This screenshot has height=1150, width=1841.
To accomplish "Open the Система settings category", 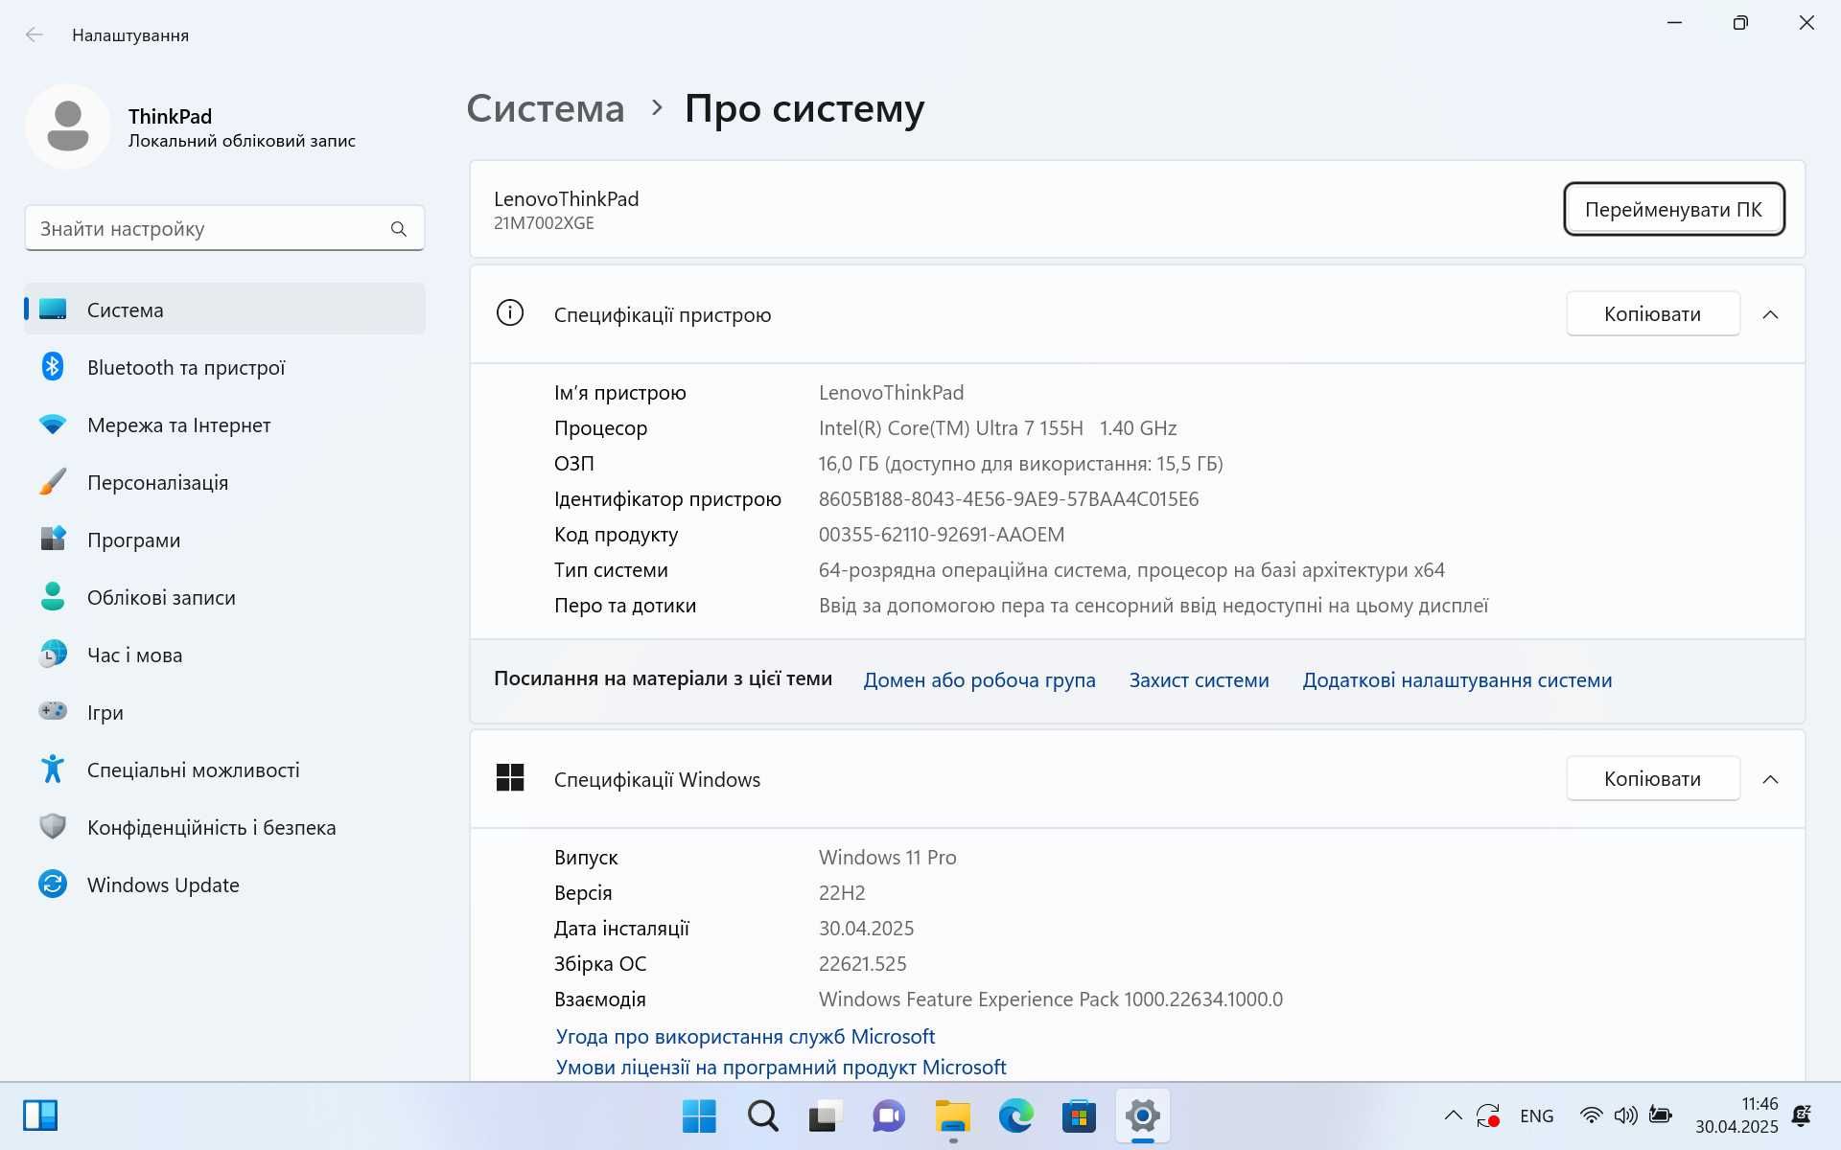I will (224, 310).
